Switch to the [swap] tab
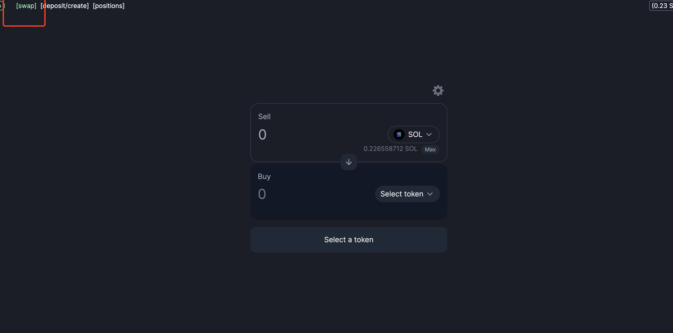The width and height of the screenshot is (673, 333). click(26, 6)
